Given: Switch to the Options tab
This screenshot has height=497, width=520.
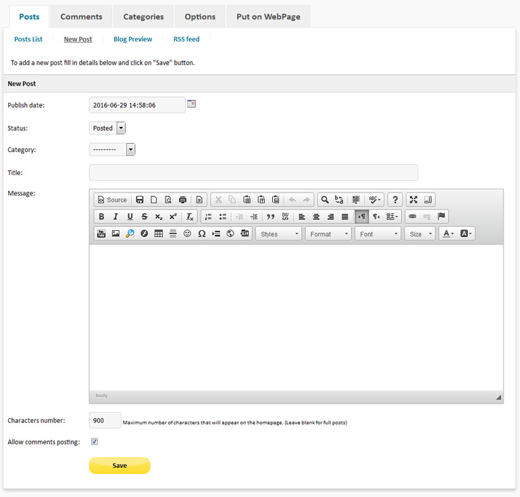Looking at the screenshot, I should point(200,17).
